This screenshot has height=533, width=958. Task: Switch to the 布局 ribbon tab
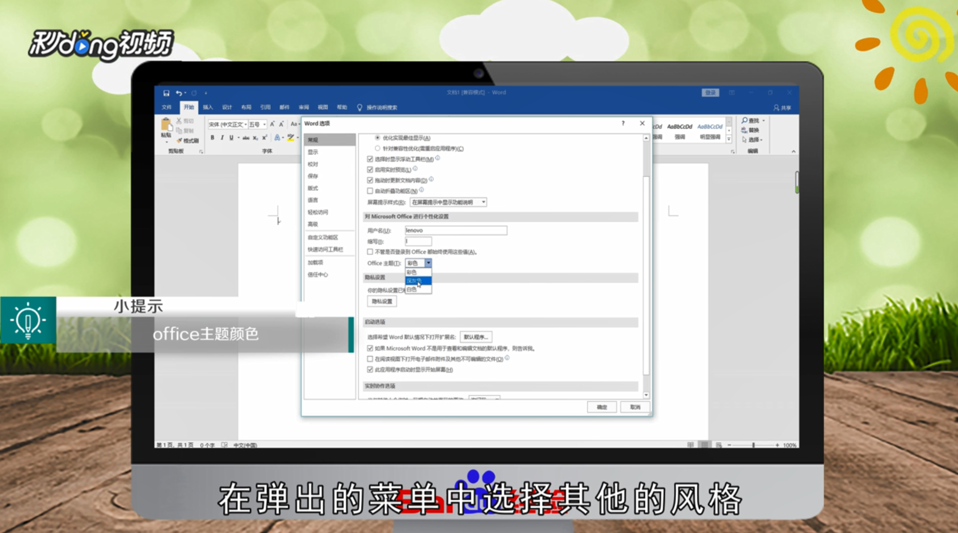246,107
